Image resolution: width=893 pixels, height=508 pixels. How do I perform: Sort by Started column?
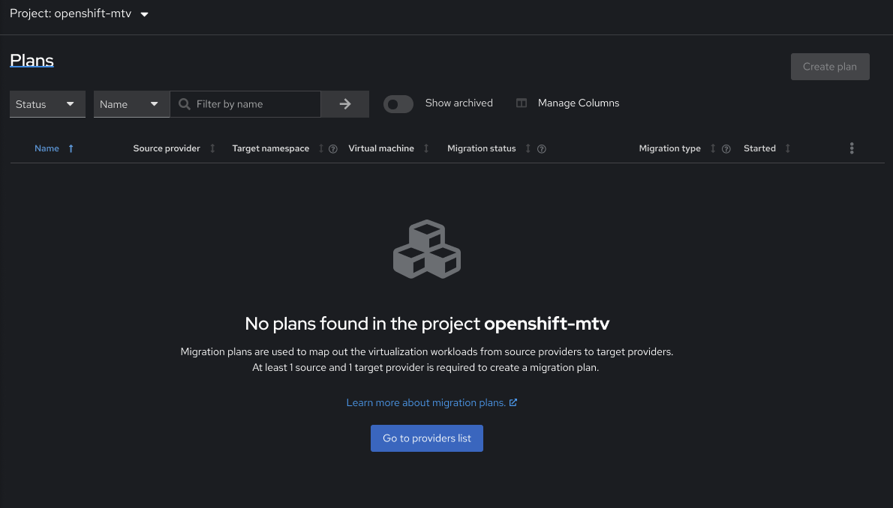point(759,148)
